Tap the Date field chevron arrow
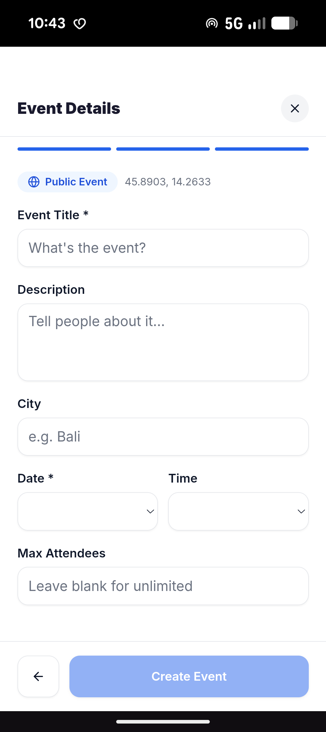Viewport: 326px width, 732px height. point(150,511)
